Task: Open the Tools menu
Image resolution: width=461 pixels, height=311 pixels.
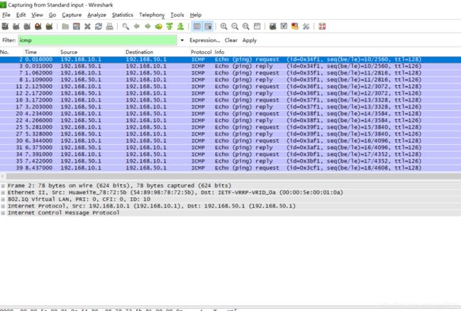Action: pyautogui.click(x=177, y=15)
